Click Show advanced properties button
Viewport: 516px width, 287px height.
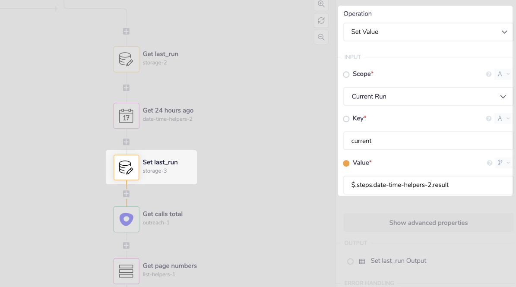[x=428, y=223]
